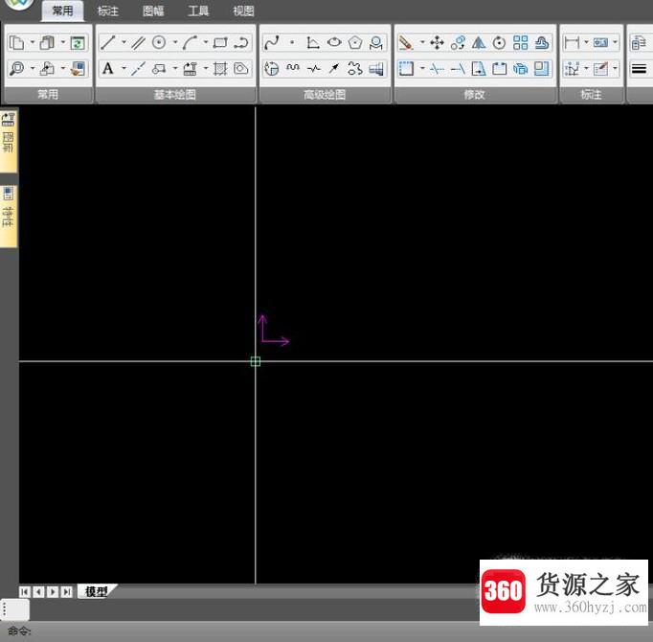653x642 pixels.
Task: Select the 模型 sheet tab
Action: pos(96,591)
